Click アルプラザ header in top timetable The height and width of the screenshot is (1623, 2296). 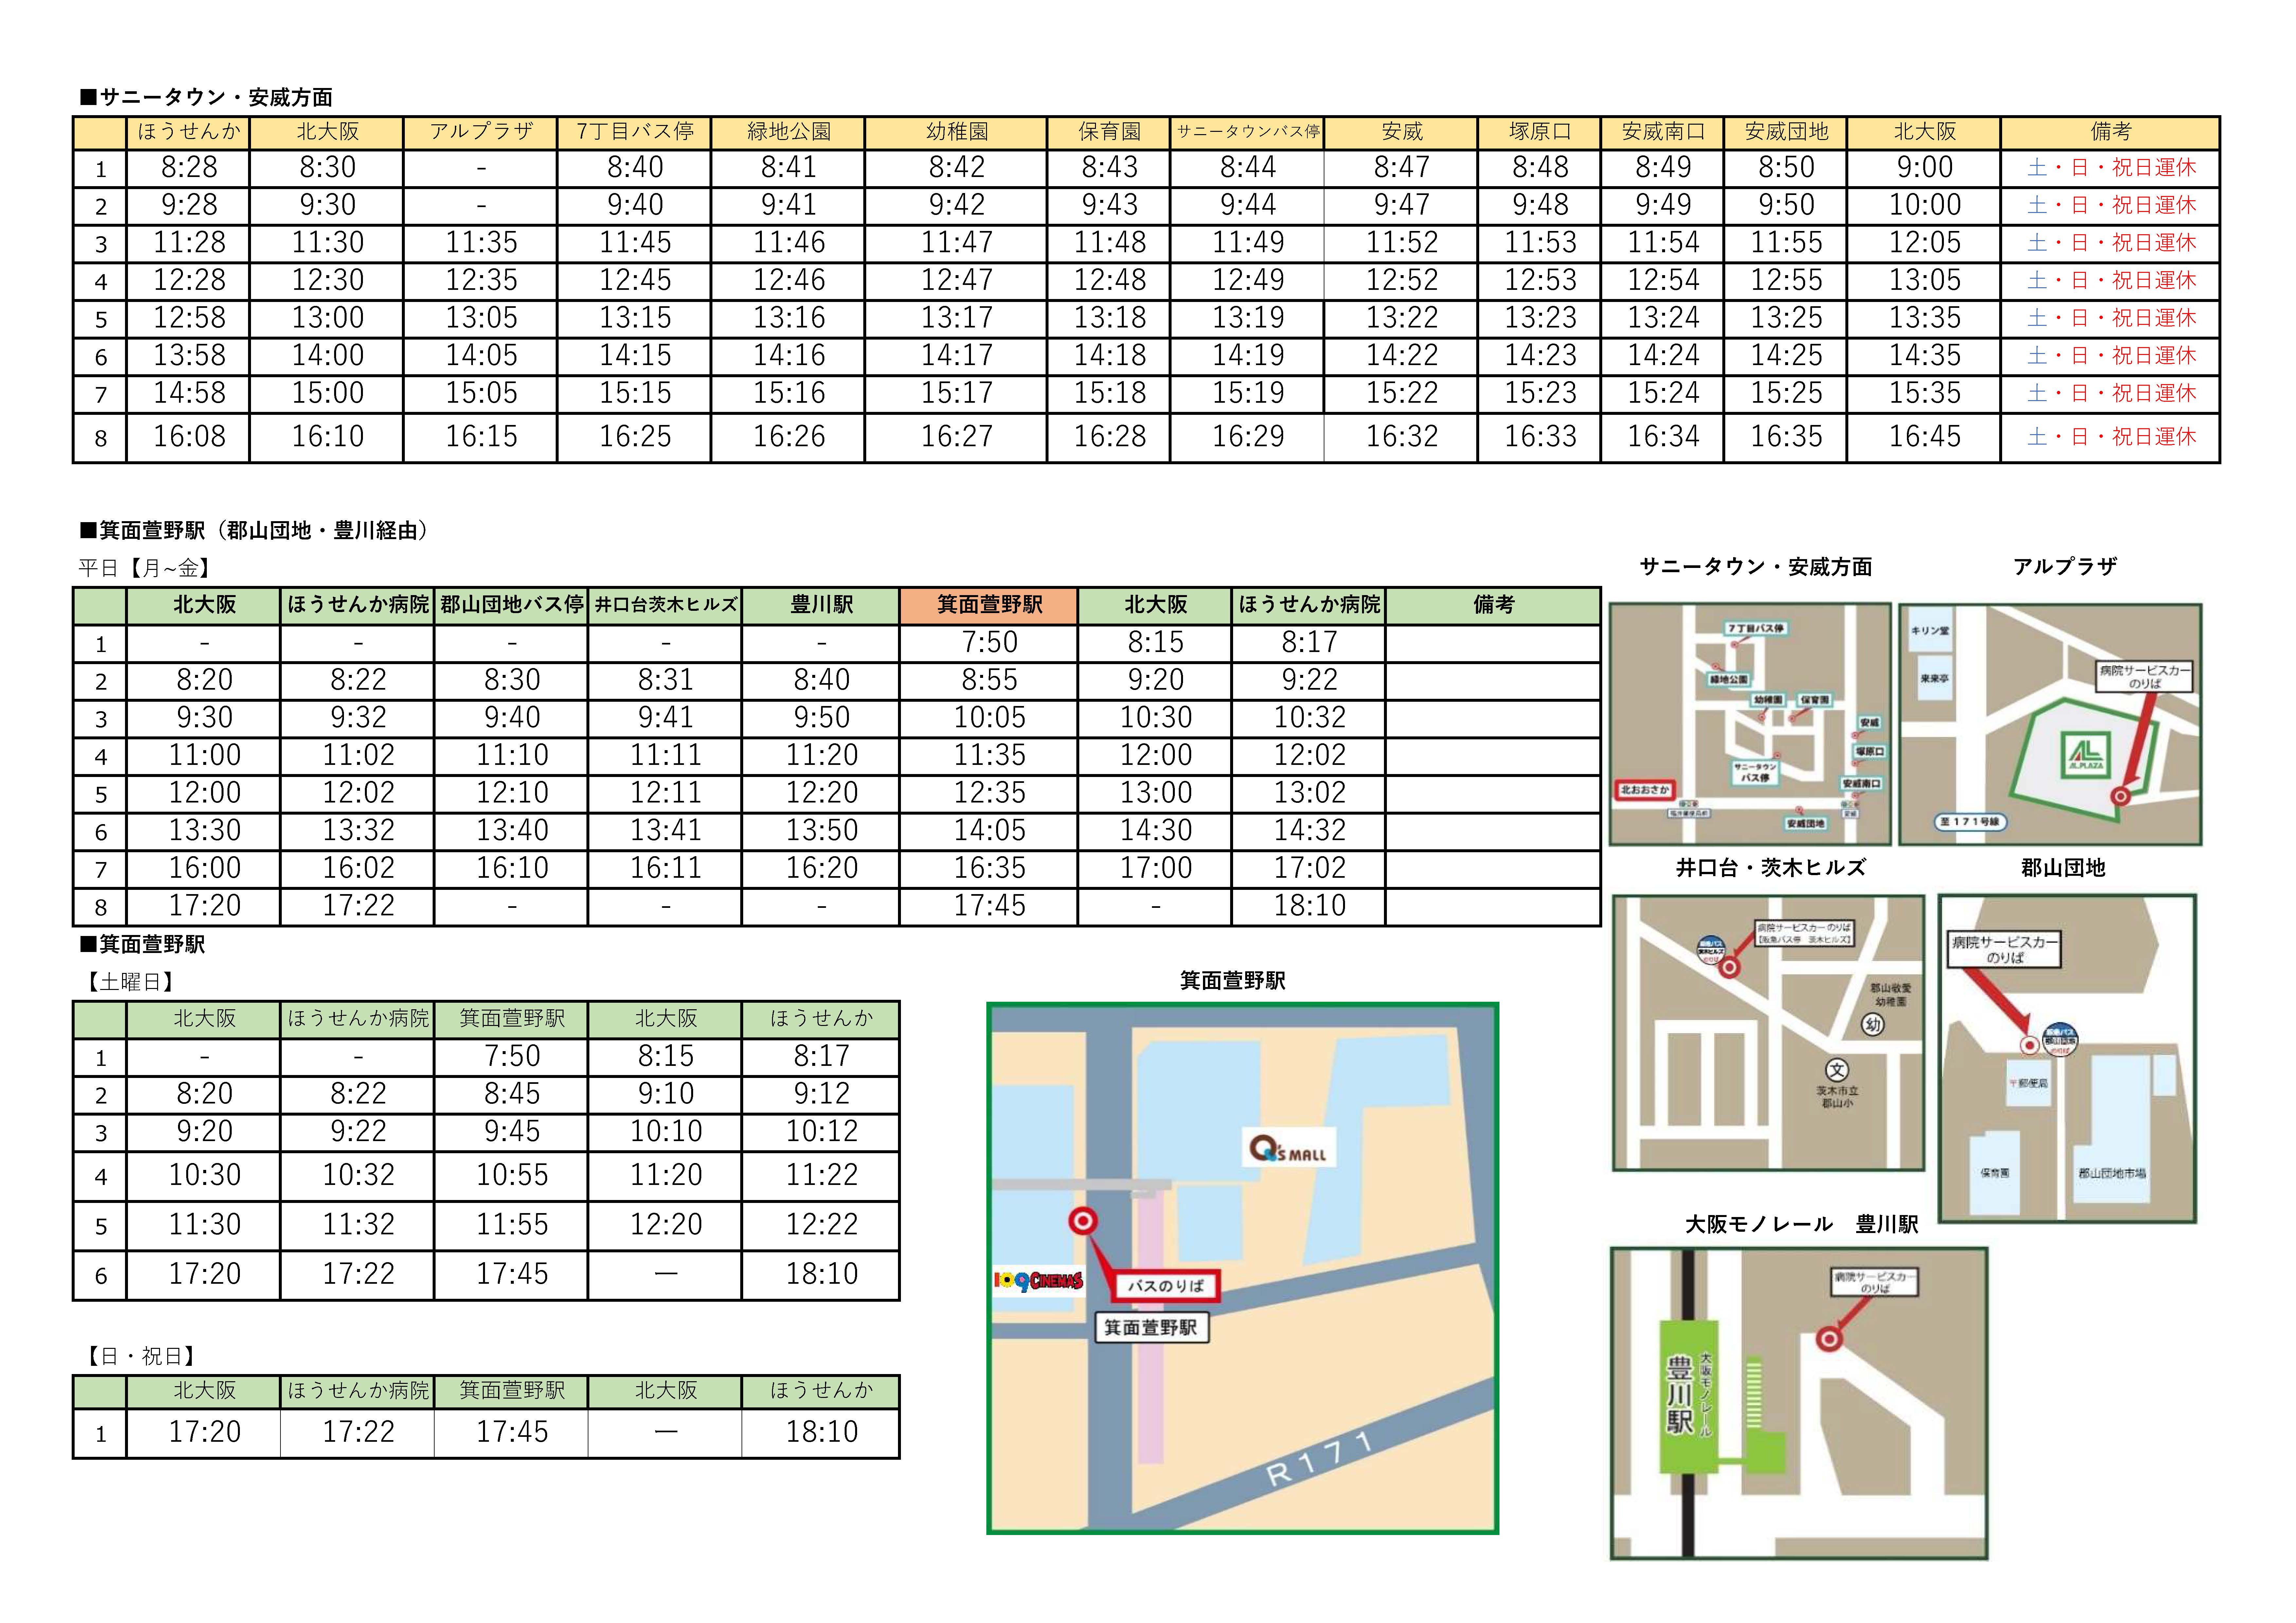pyautogui.click(x=481, y=132)
